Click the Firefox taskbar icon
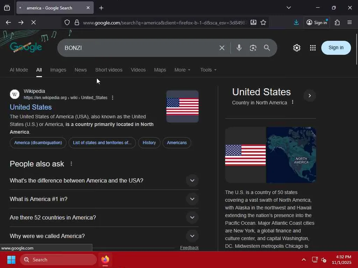The image size is (358, 268). (x=105, y=260)
